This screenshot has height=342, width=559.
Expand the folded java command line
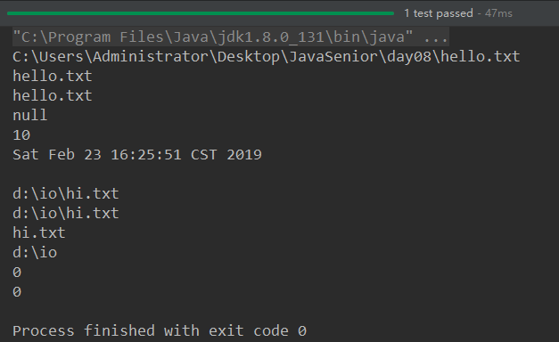pos(230,37)
